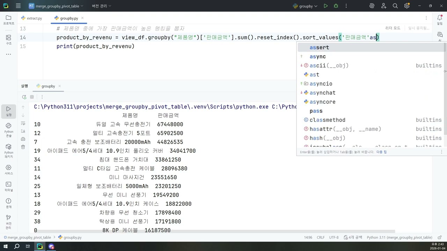Open the Python 3.11 interpreter selector
This screenshot has height=251, width=447.
(x=399, y=237)
